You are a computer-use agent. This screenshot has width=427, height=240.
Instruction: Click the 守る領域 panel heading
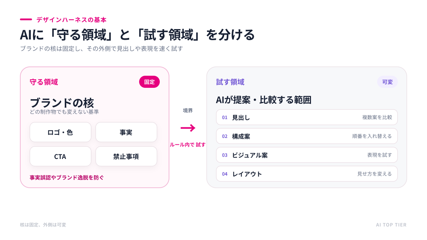point(44,82)
